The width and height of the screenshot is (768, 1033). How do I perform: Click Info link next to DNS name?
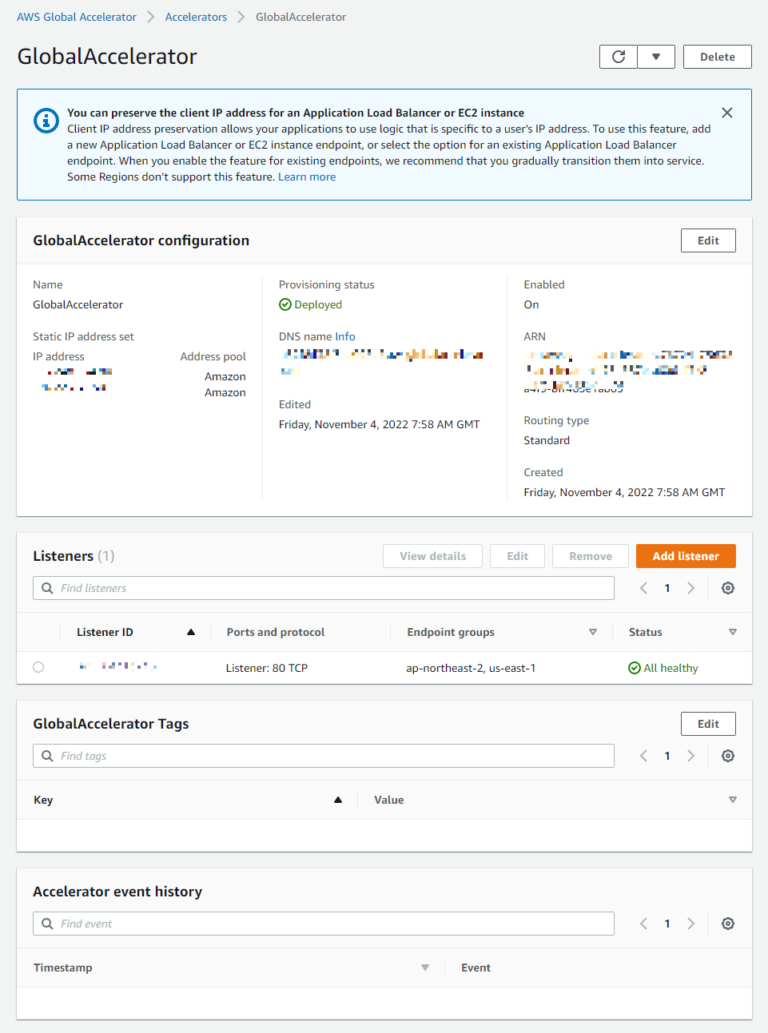[x=345, y=336]
